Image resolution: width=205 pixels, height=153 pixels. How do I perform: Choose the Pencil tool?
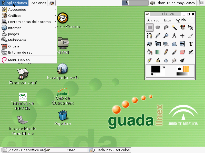166,52
